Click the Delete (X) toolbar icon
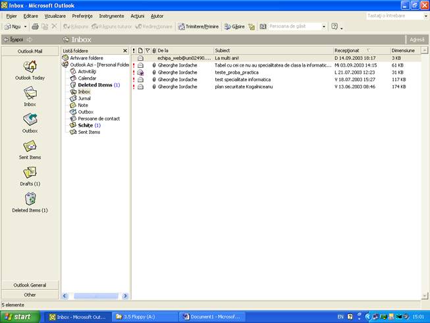Image resolution: width=430 pixels, height=323 pixels. coord(54,26)
